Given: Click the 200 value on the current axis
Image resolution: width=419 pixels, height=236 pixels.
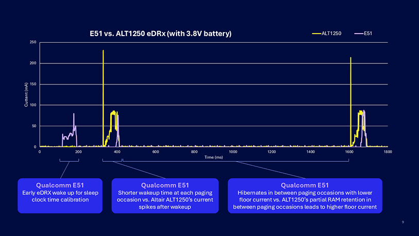Looking at the screenshot, I should (x=33, y=63).
